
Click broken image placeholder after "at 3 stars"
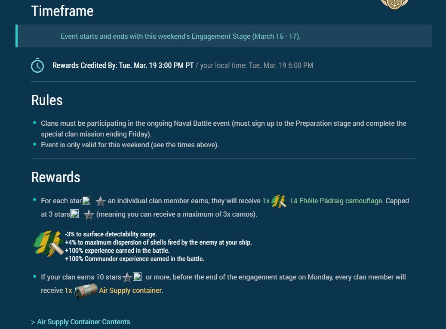coord(74,214)
